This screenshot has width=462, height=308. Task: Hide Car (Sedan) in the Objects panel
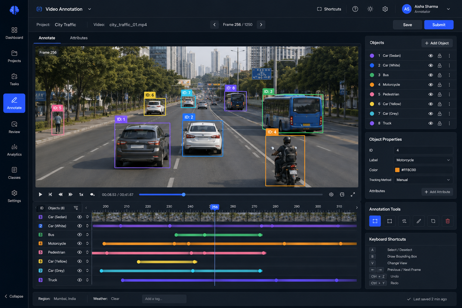[x=431, y=56]
